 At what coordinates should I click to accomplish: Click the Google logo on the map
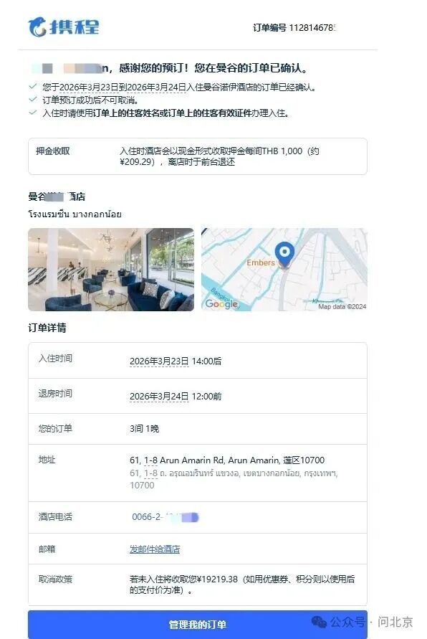point(221,303)
